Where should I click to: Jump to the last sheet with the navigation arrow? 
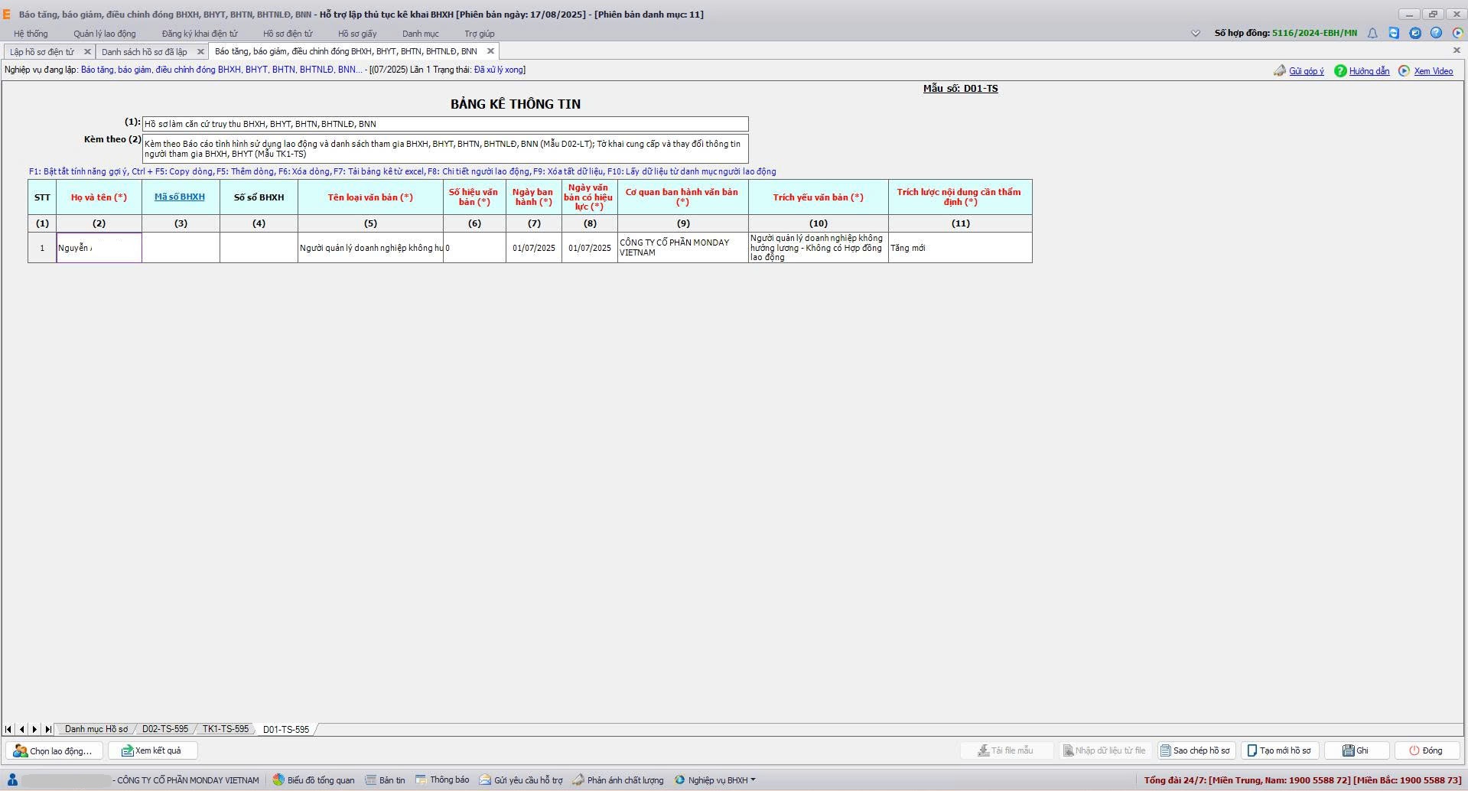pyautogui.click(x=47, y=729)
